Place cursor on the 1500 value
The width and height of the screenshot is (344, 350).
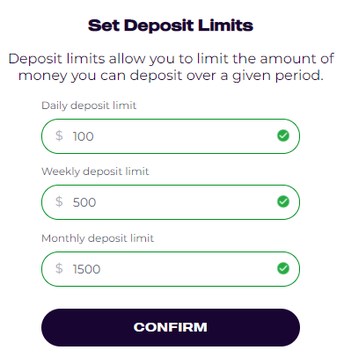tap(86, 269)
